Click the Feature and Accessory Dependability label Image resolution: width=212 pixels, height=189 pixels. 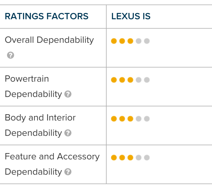point(52,164)
